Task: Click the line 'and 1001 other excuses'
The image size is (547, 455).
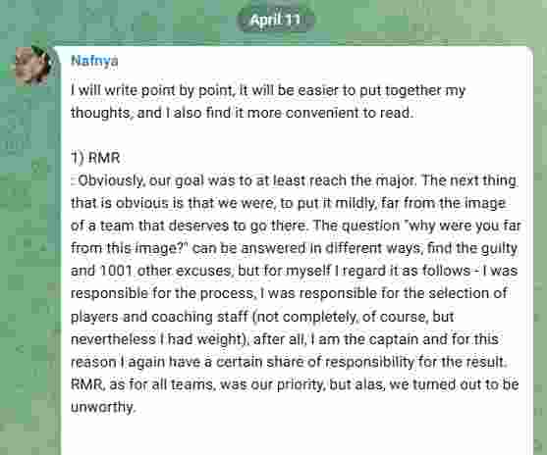Action: (x=294, y=271)
